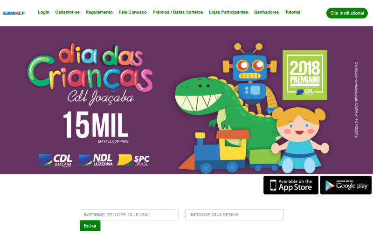This screenshot has height=235, width=373.
Task: Focus the CPF or e-mail field
Action: click(129, 214)
